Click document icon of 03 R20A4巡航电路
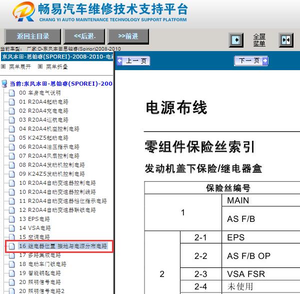300x294 pixels. [12, 120]
